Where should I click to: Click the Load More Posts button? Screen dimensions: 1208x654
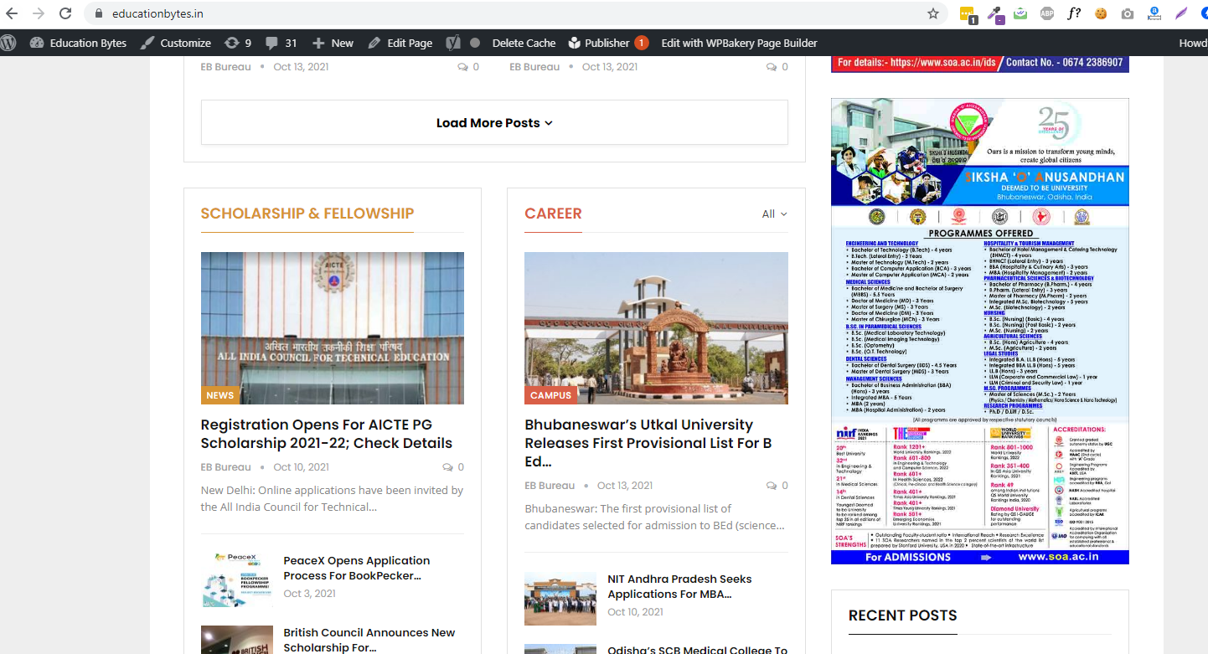(x=494, y=123)
